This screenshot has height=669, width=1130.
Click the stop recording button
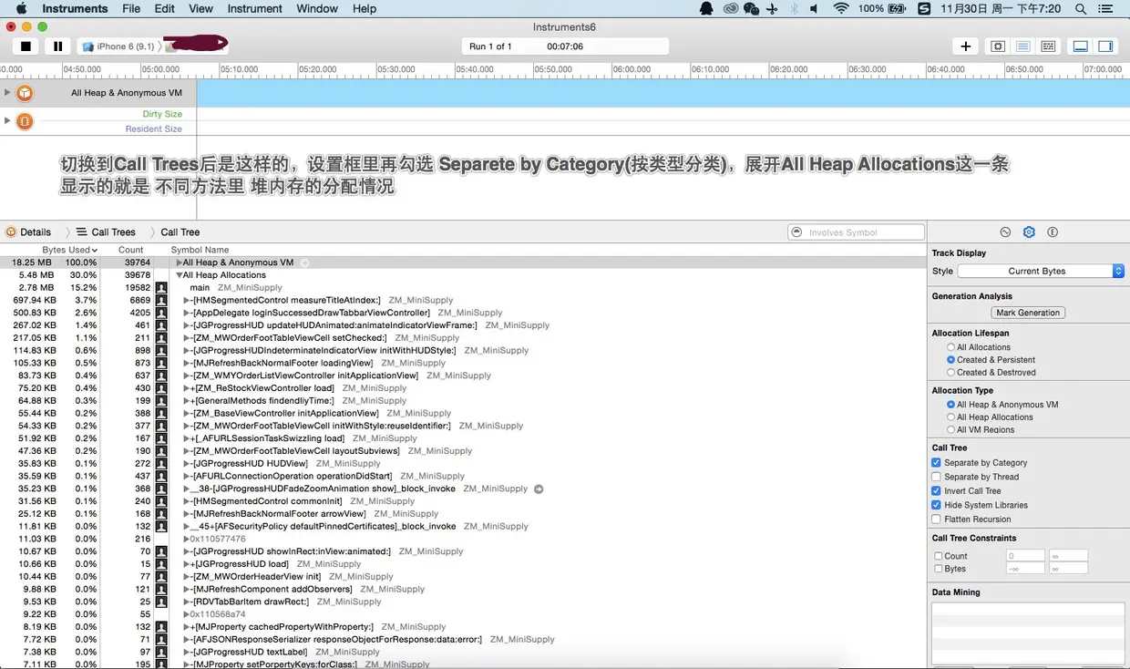pos(26,46)
